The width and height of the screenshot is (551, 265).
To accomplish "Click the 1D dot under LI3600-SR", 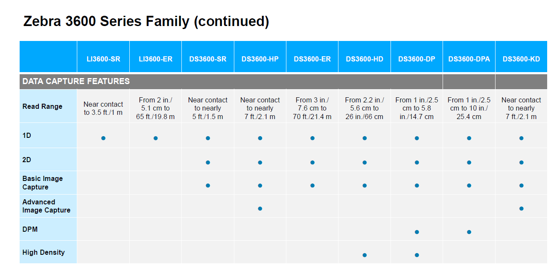I will coord(103,138).
